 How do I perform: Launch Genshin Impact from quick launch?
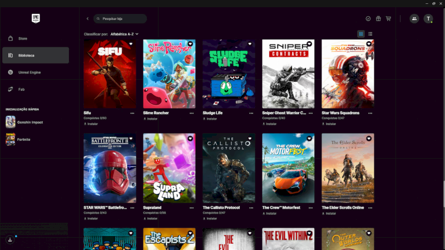click(24, 122)
